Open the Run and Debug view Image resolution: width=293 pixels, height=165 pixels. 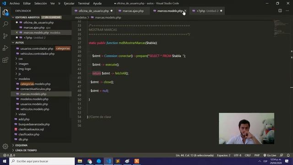pos(5,48)
